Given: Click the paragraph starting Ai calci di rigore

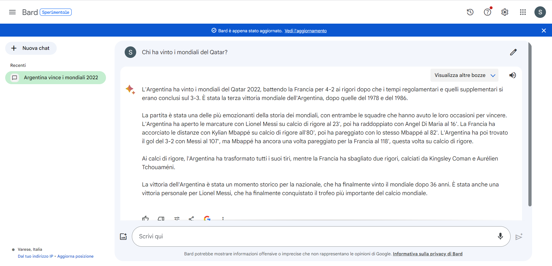Looking at the screenshot, I should (x=320, y=163).
